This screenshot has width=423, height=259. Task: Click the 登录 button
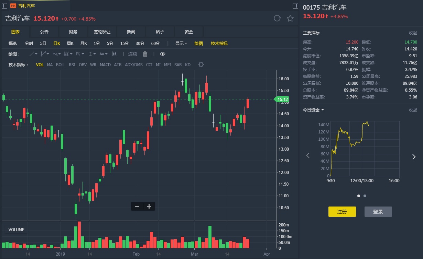click(x=378, y=212)
